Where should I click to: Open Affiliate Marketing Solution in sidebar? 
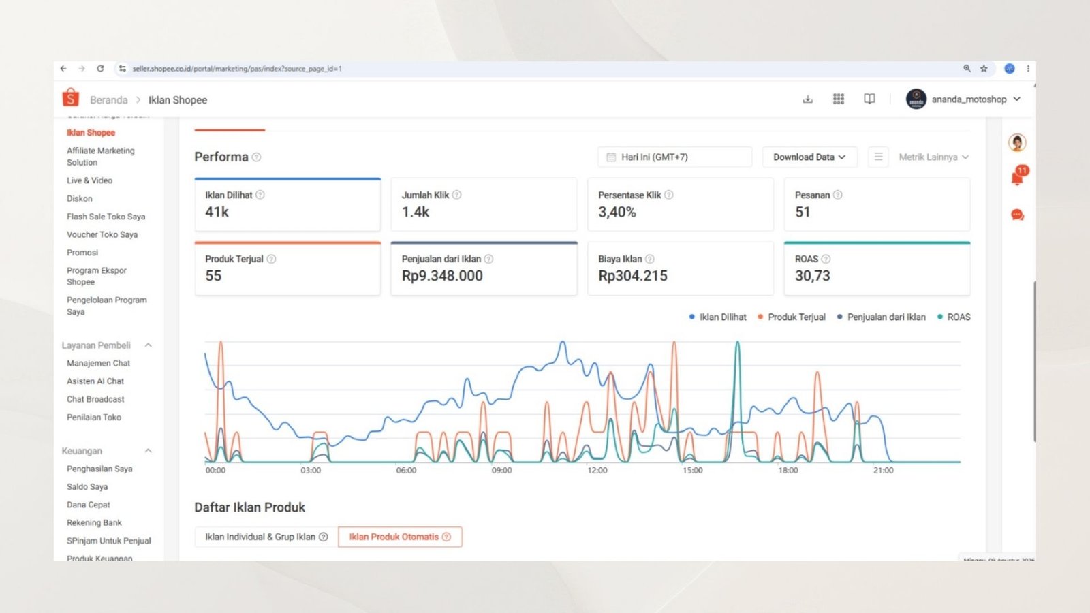101,157
